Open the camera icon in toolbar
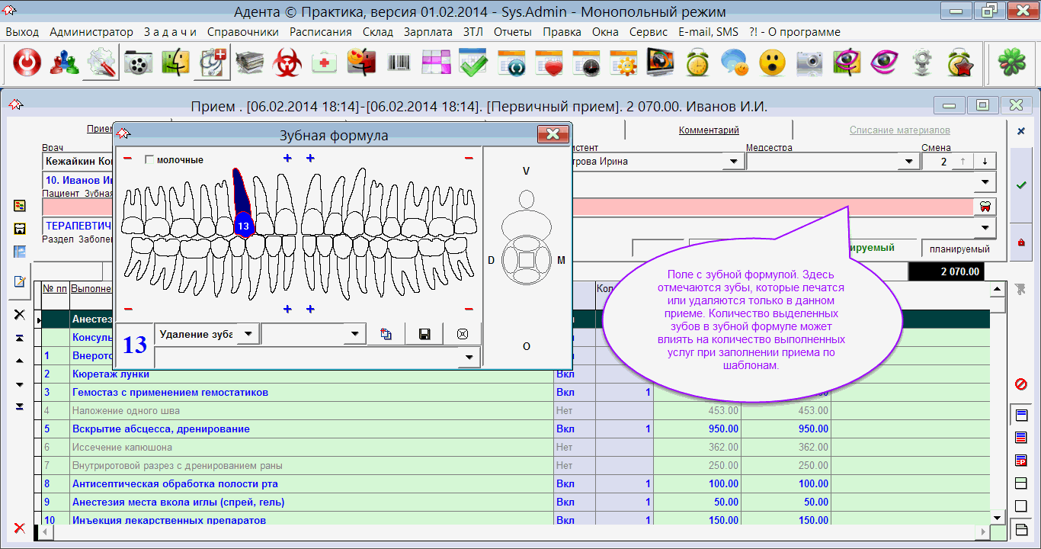Image resolution: width=1041 pixels, height=549 pixels. [809, 63]
